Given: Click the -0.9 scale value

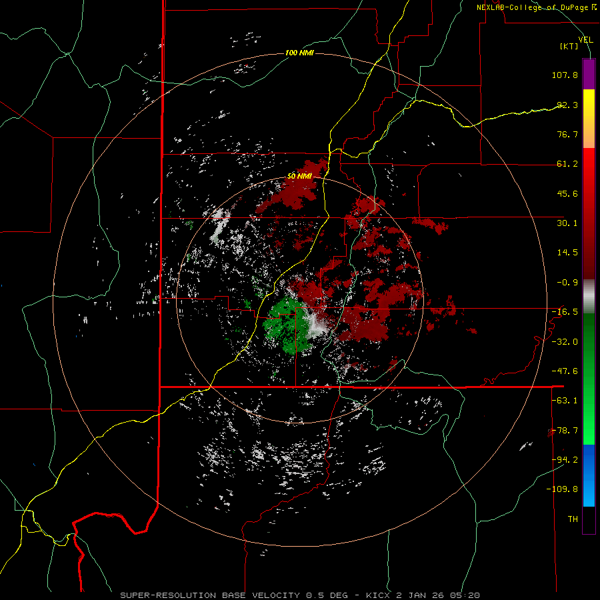Looking at the screenshot, I should pyautogui.click(x=567, y=283).
